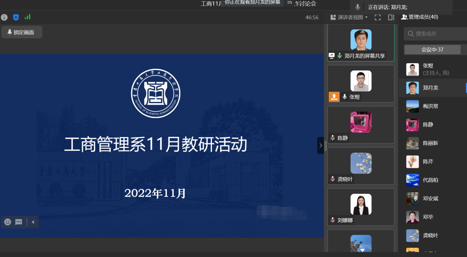Click the 锁定画面 button

coord(22,32)
